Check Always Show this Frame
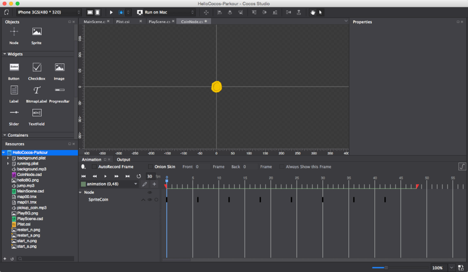This screenshot has height=272, width=468. tap(282, 167)
